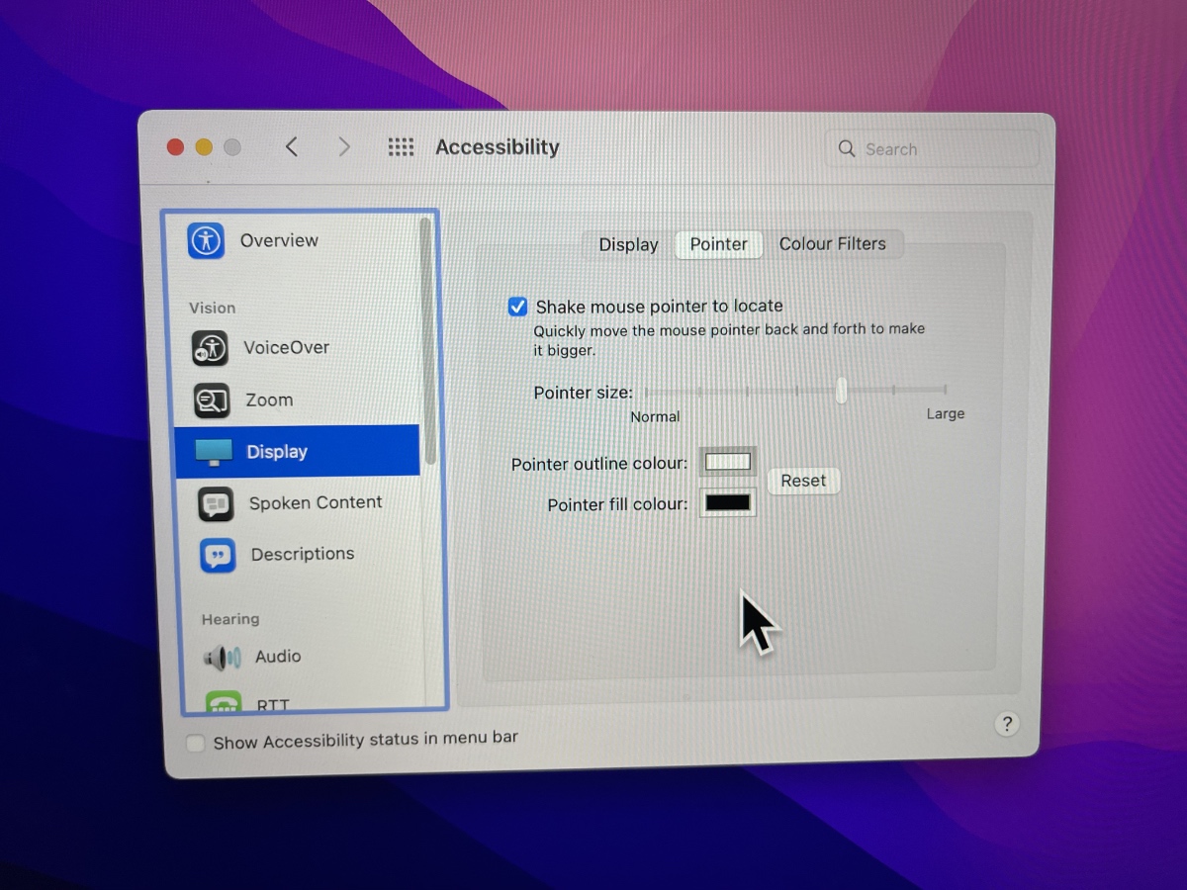Viewport: 1187px width, 890px height.
Task: Open the Pointer outline colour well
Action: (x=728, y=462)
